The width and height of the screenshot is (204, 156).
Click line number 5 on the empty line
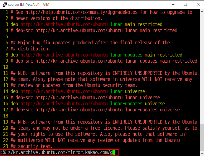tap(7, 37)
